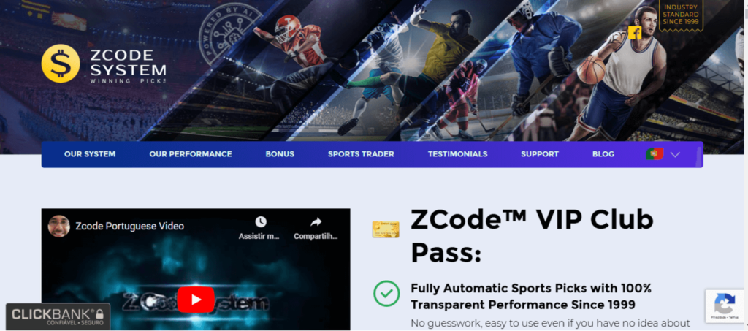The height and width of the screenshot is (331, 748).
Task: Click the ZCode System dollar coin logo
Action: point(61,64)
